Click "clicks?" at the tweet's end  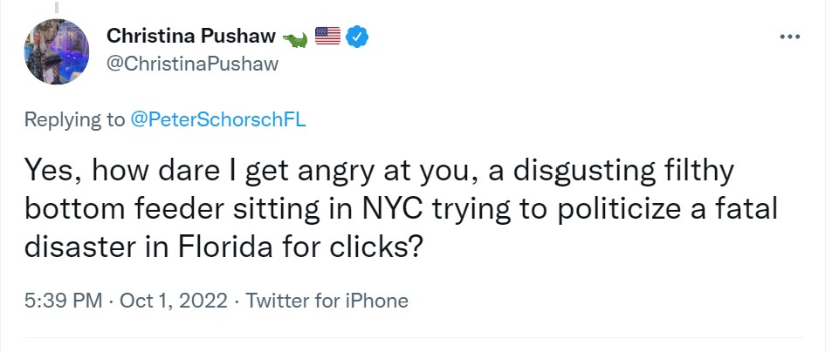click(x=378, y=247)
